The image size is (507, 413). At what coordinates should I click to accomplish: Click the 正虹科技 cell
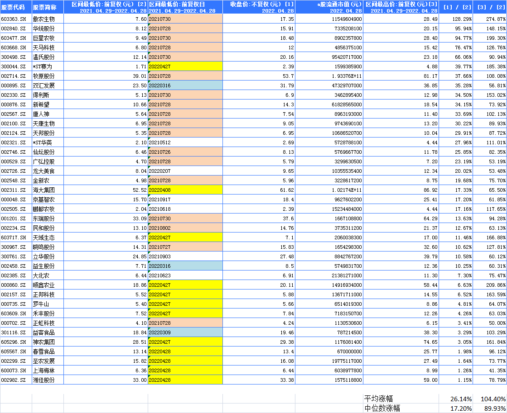click(x=48, y=323)
